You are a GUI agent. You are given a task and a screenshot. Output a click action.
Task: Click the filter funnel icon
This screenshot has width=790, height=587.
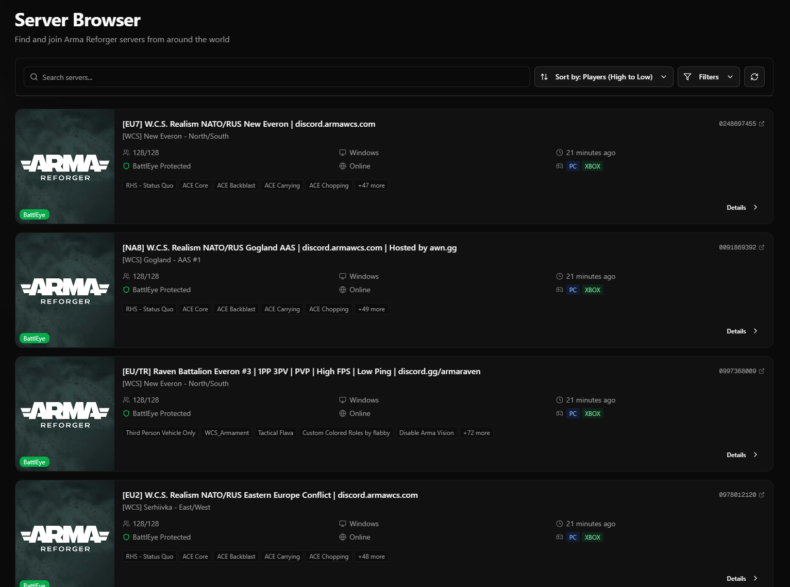pyautogui.click(x=687, y=77)
